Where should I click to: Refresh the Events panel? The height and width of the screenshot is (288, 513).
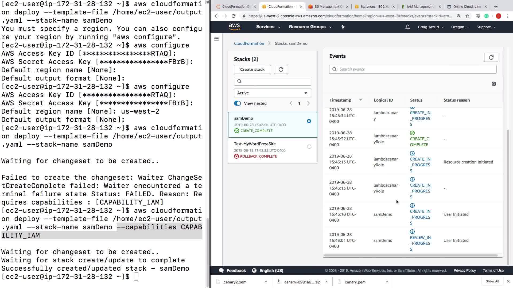491,57
